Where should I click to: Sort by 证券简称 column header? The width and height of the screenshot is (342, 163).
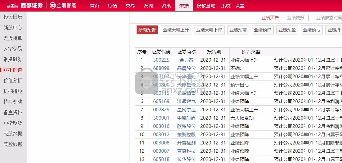pos(186,52)
